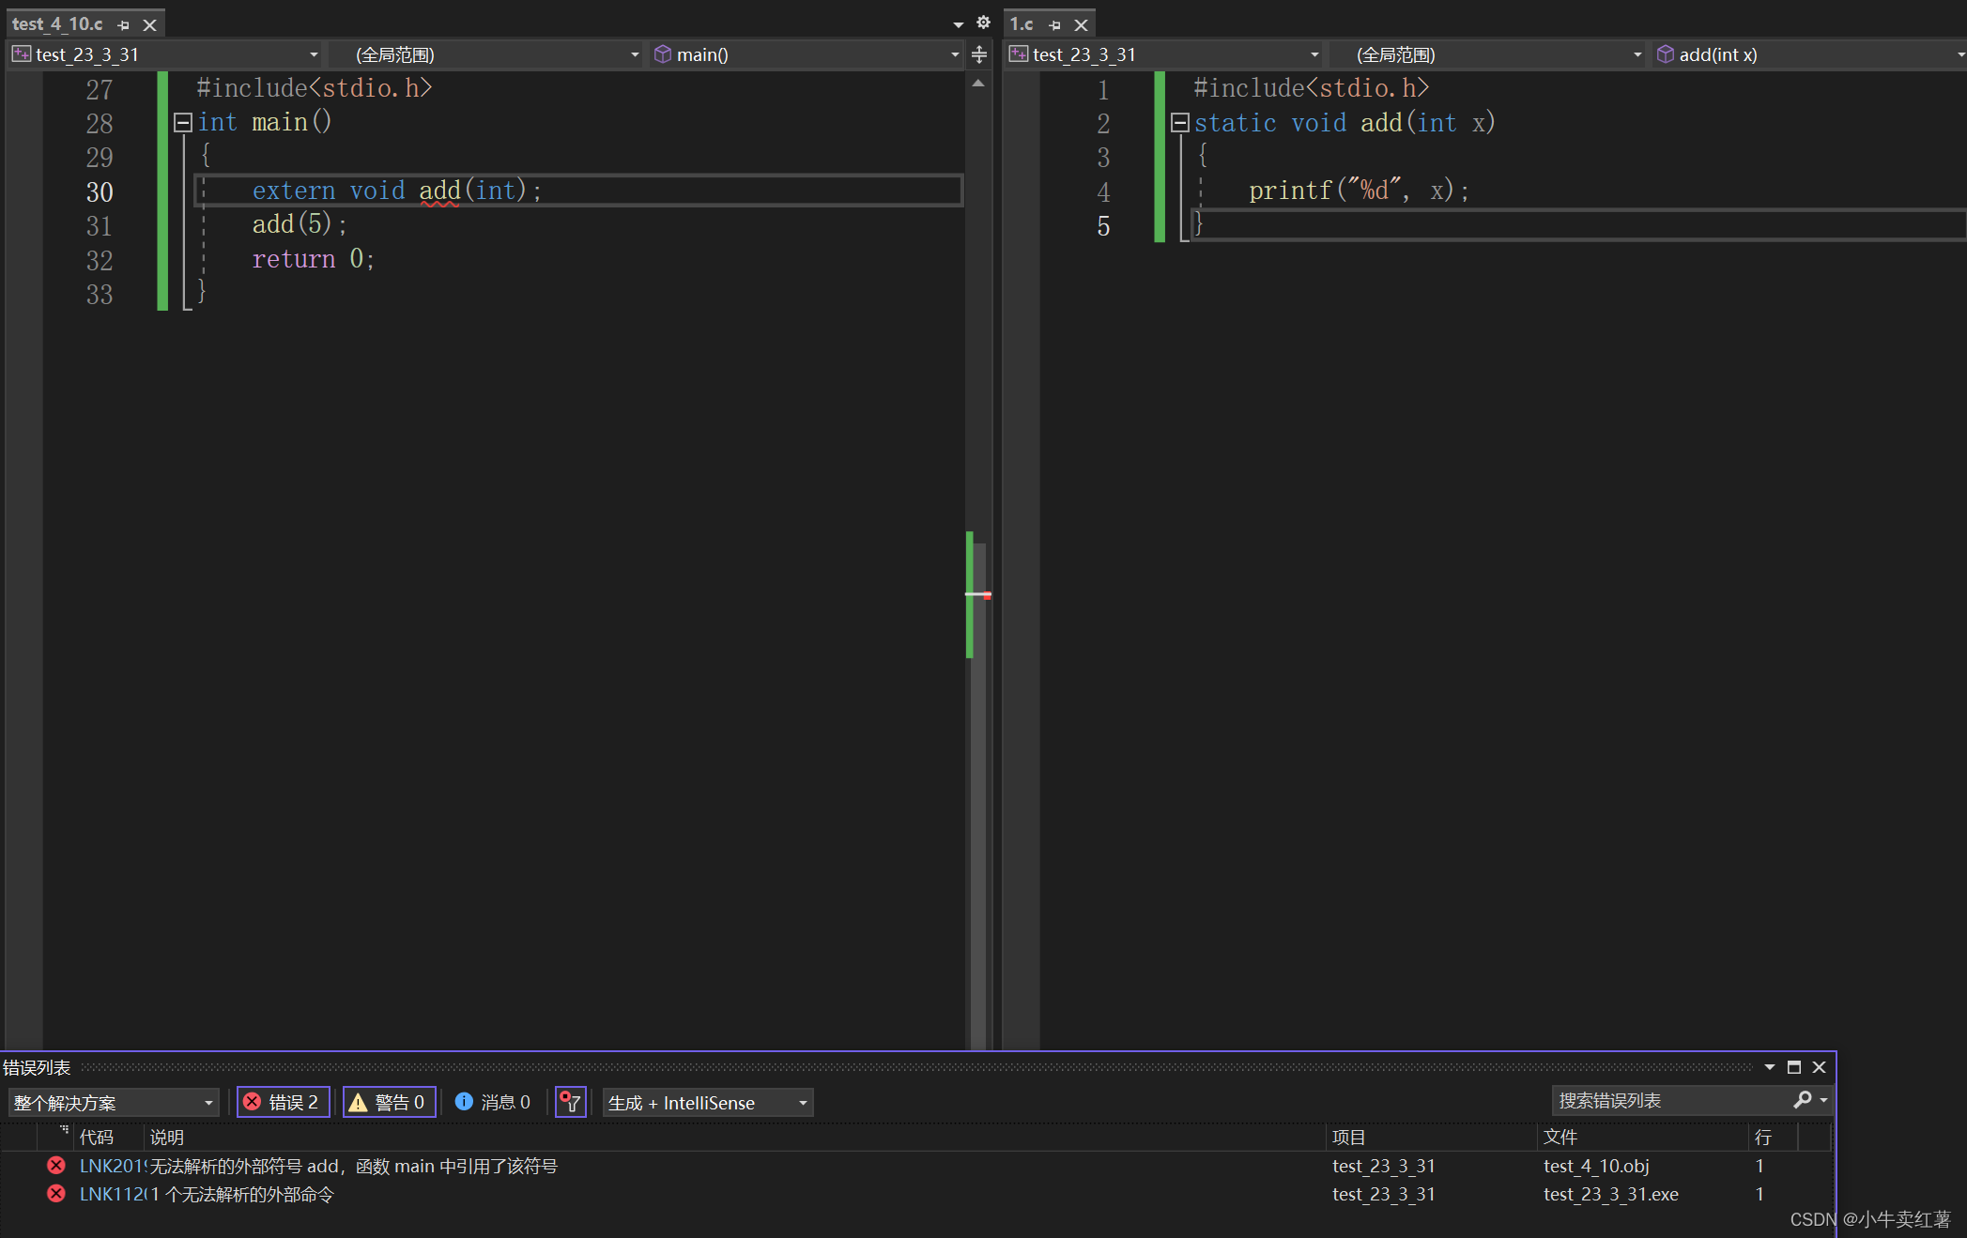The image size is (1967, 1238).
Task: Open editor settings gear icon
Action: point(983,23)
